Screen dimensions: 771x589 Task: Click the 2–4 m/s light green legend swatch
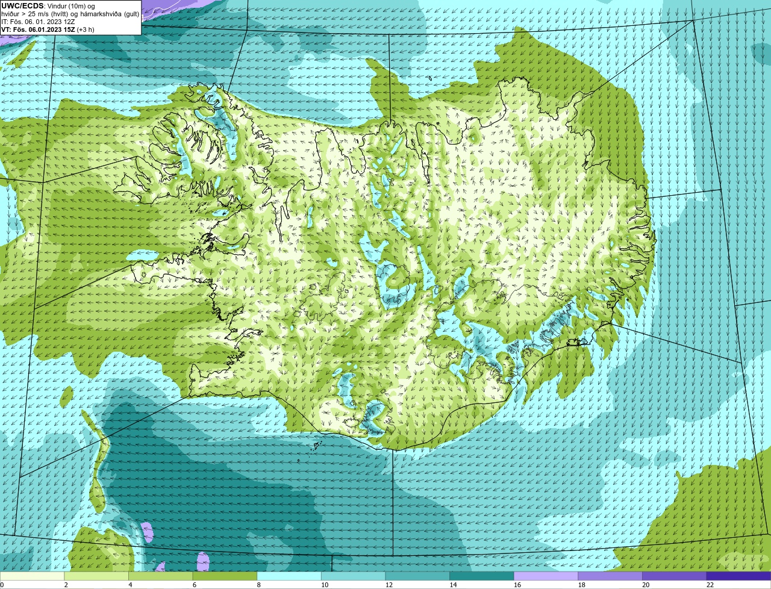[96, 576]
